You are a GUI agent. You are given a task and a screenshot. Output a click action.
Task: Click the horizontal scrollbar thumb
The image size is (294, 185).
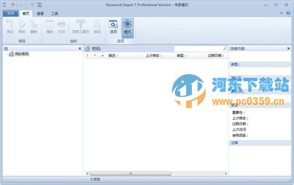tap(131, 174)
